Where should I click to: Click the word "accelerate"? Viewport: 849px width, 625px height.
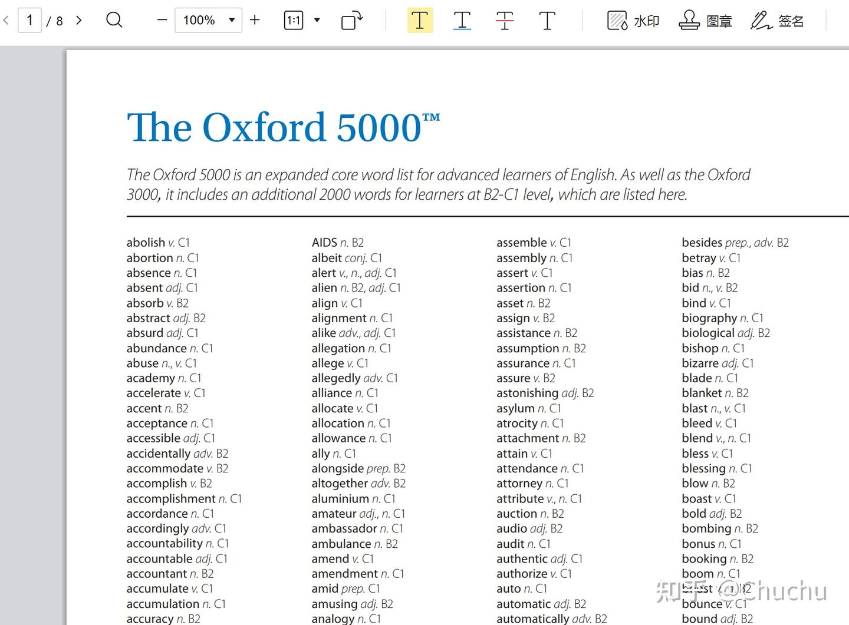click(153, 393)
